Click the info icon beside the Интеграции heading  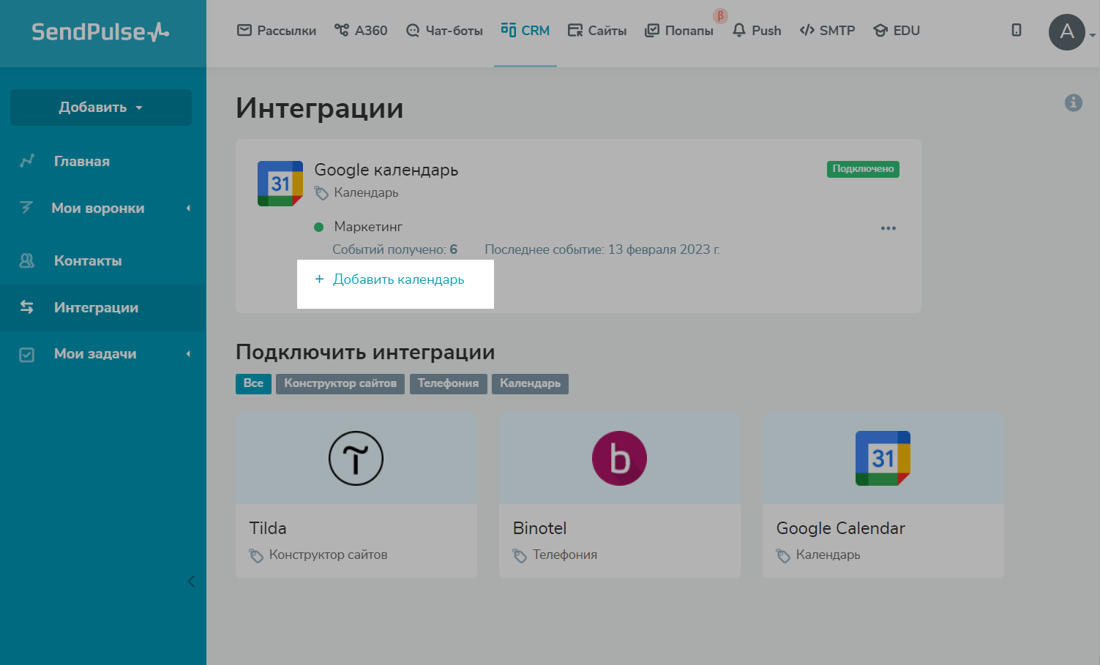[1073, 102]
